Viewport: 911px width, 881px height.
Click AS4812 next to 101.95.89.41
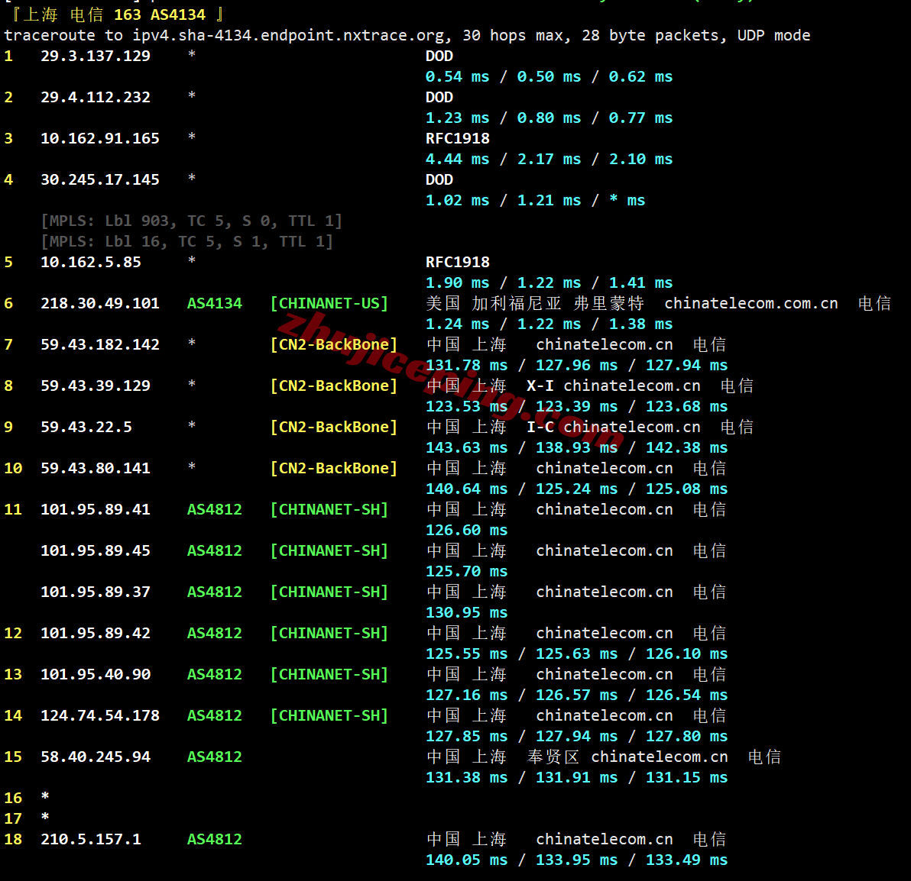click(215, 509)
